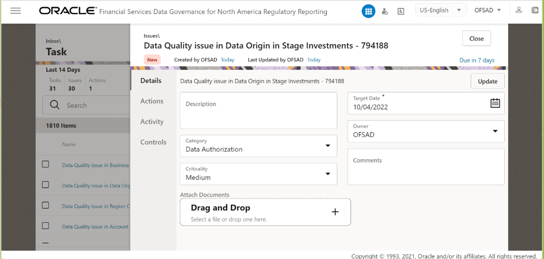This screenshot has width=544, height=259.
Task: Switch to the Actions tab
Action: point(152,101)
